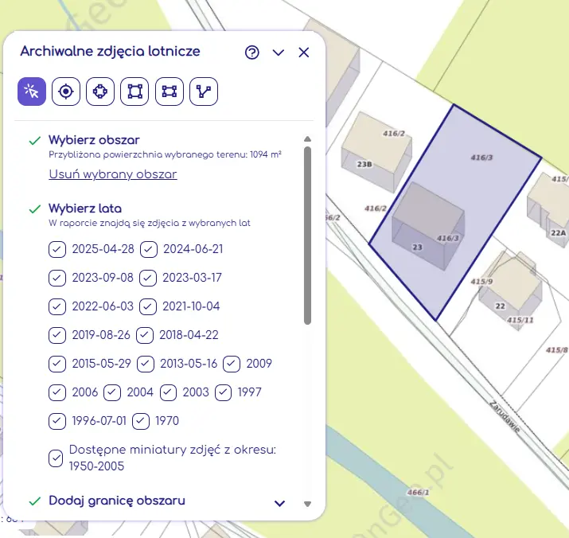Viewport: 569px width, 538px height.
Task: Collapse the panel using header chevron
Action: click(278, 53)
